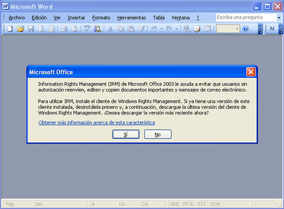The image size is (284, 209).
Task: Click the Permission document icon
Action: [x=41, y=29]
